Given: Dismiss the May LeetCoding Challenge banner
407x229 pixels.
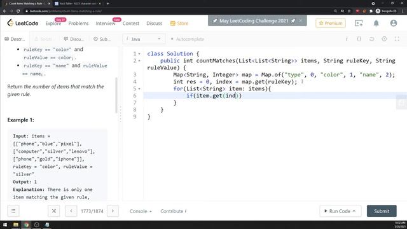Looking at the screenshot, I should tap(301, 20).
